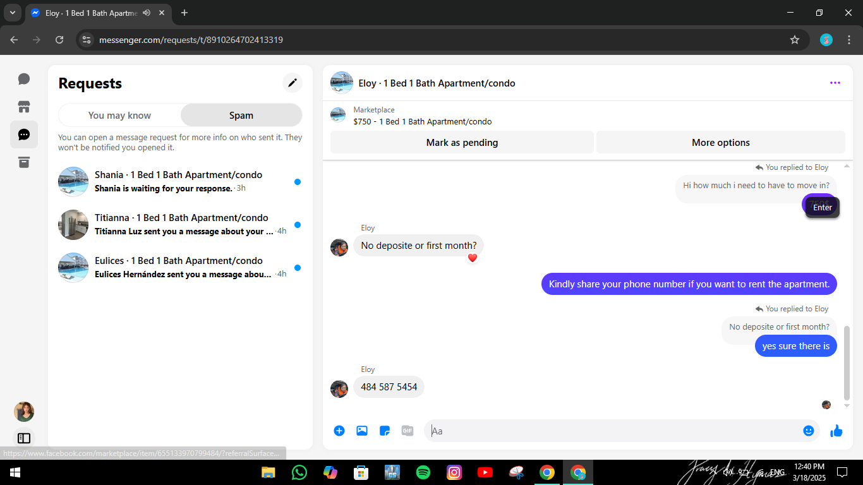Viewport: 863px width, 485px height.
Task: Open conversation menu three purple dots
Action: pyautogui.click(x=835, y=83)
